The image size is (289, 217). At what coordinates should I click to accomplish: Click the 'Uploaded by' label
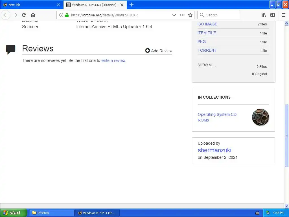(209, 143)
